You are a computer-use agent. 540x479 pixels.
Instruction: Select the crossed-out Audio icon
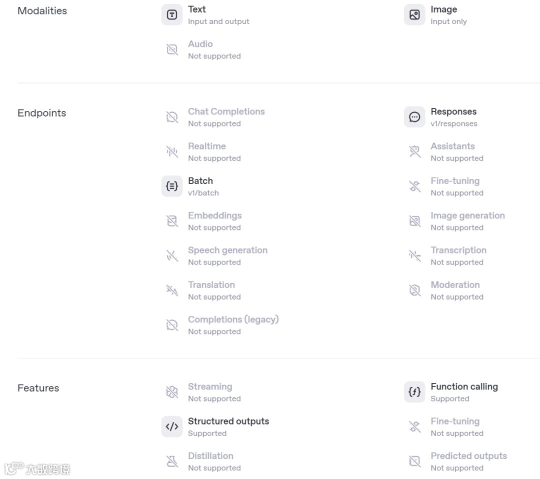(x=172, y=49)
